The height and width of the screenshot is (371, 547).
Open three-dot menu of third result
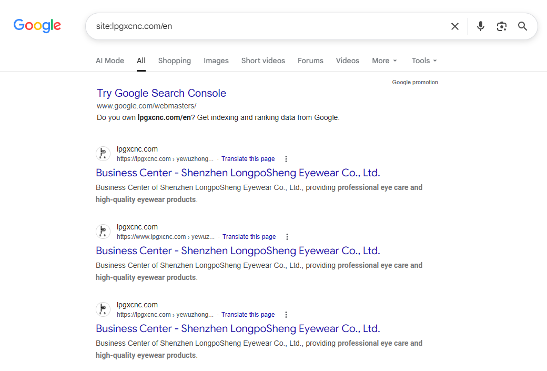(286, 315)
